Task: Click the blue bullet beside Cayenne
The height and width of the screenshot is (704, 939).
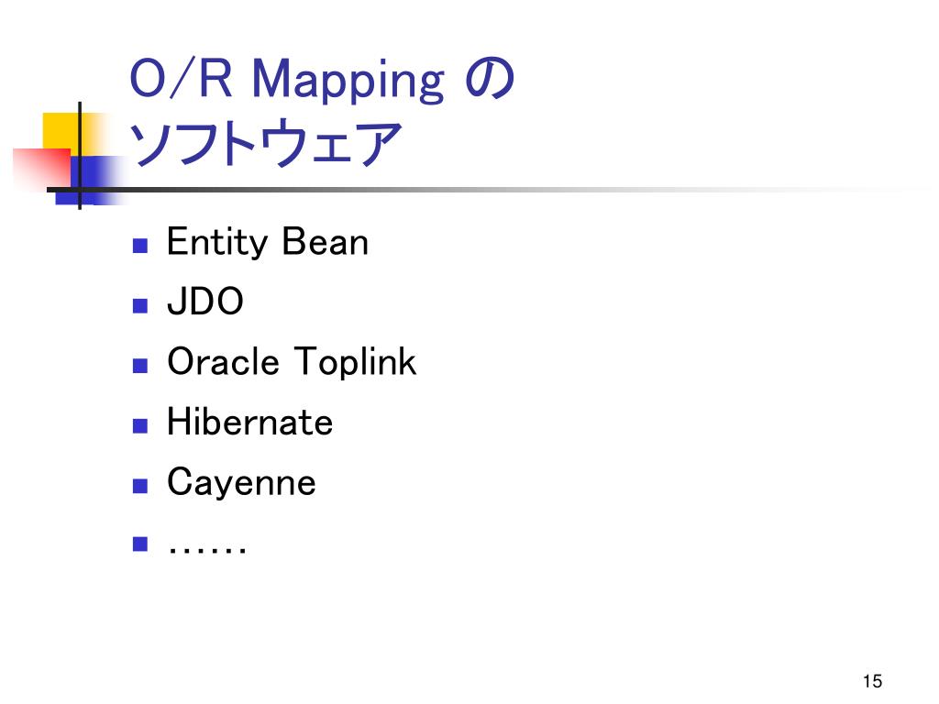Action: [140, 486]
